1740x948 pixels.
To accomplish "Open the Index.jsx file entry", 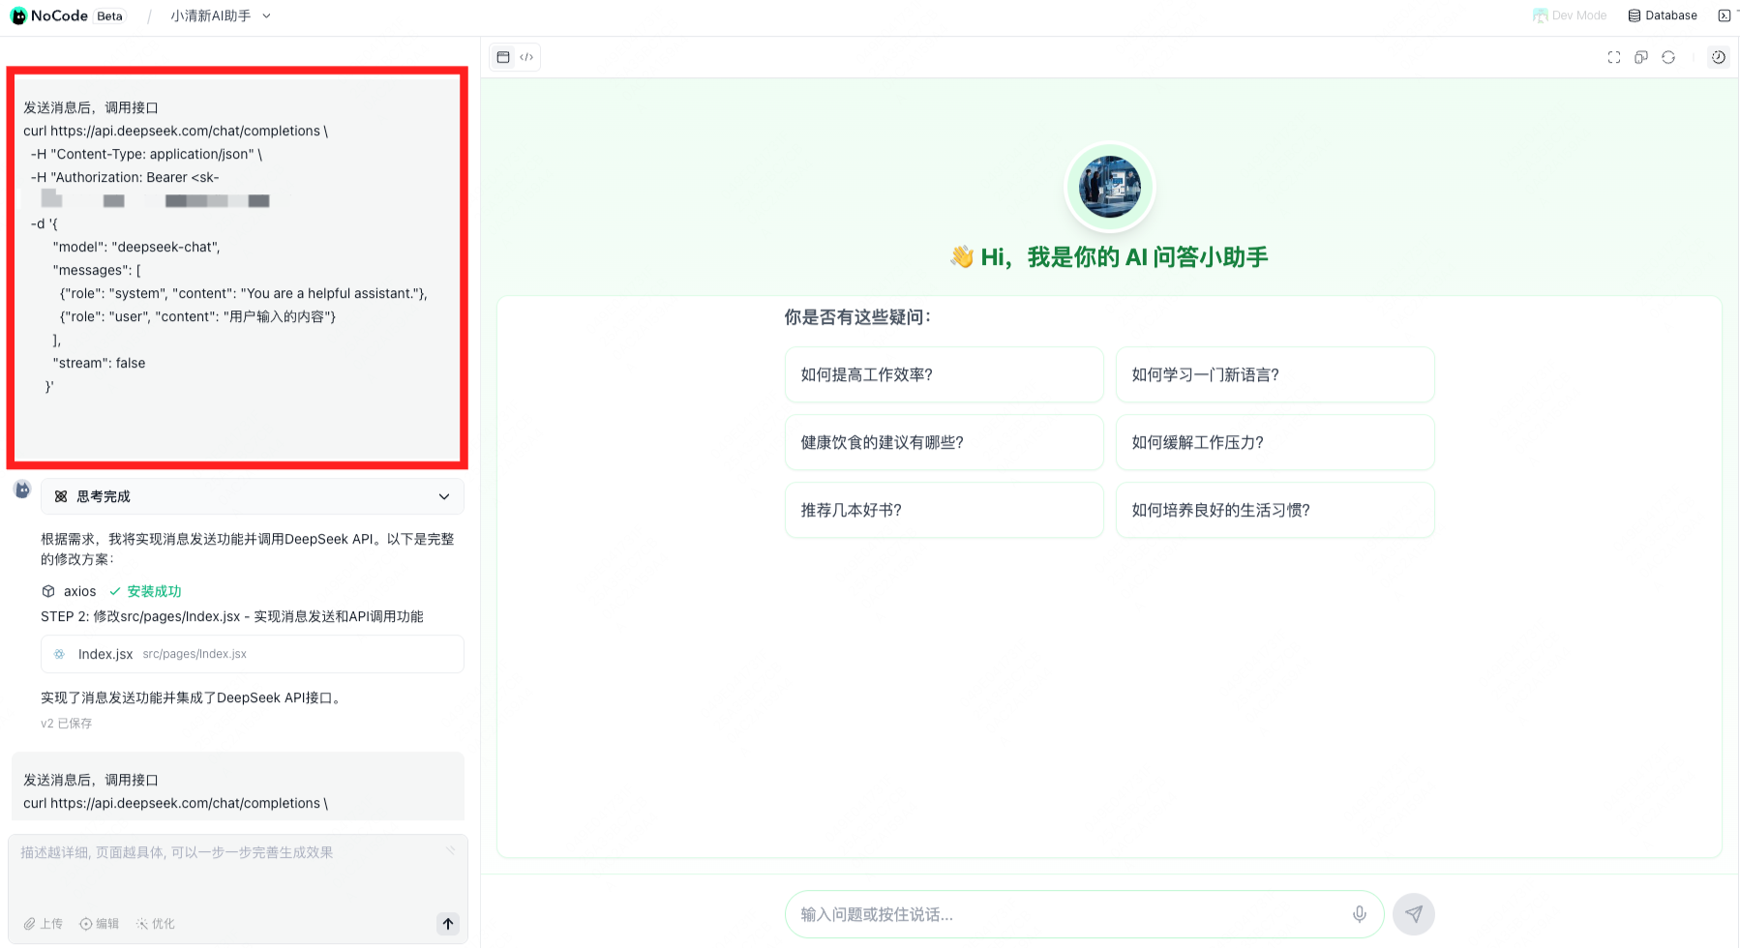I will [x=252, y=654].
